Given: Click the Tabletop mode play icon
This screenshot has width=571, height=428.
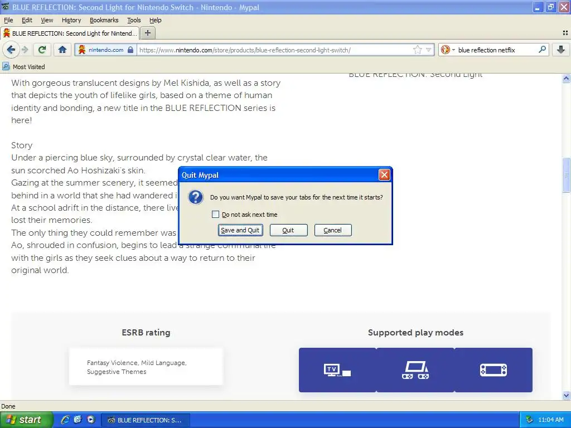Looking at the screenshot, I should (x=415, y=370).
